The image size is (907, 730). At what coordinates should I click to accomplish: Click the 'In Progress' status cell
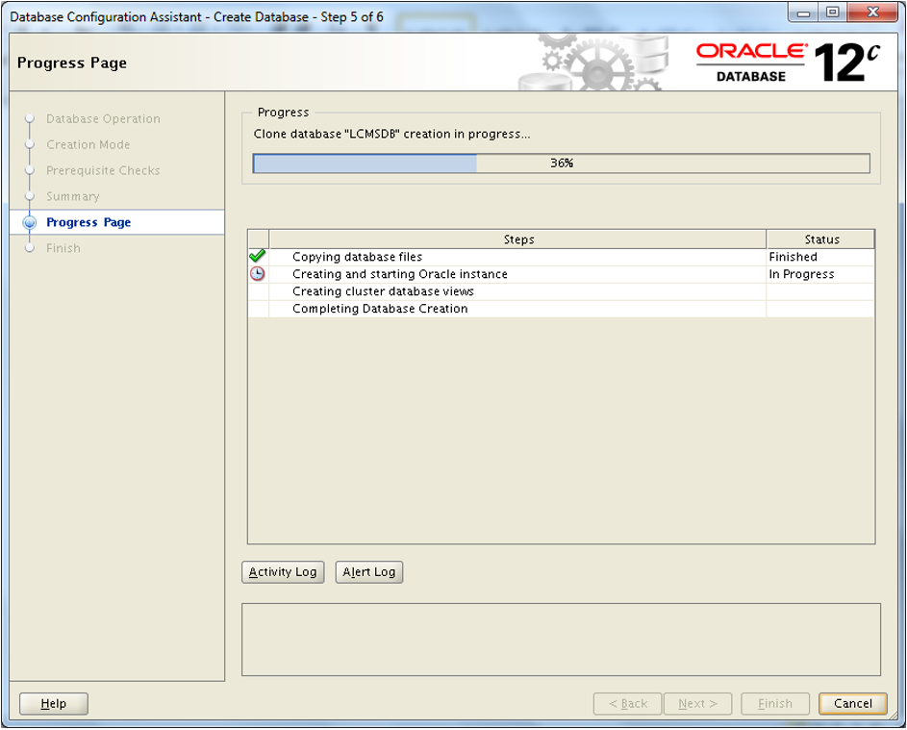click(820, 274)
